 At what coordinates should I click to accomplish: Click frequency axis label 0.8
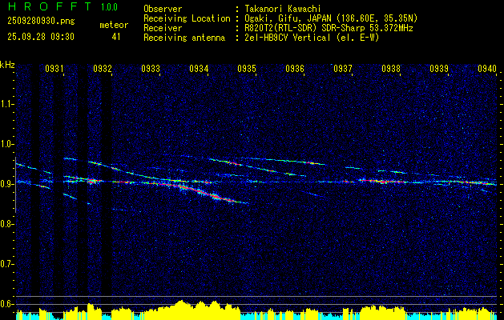click(x=7, y=224)
